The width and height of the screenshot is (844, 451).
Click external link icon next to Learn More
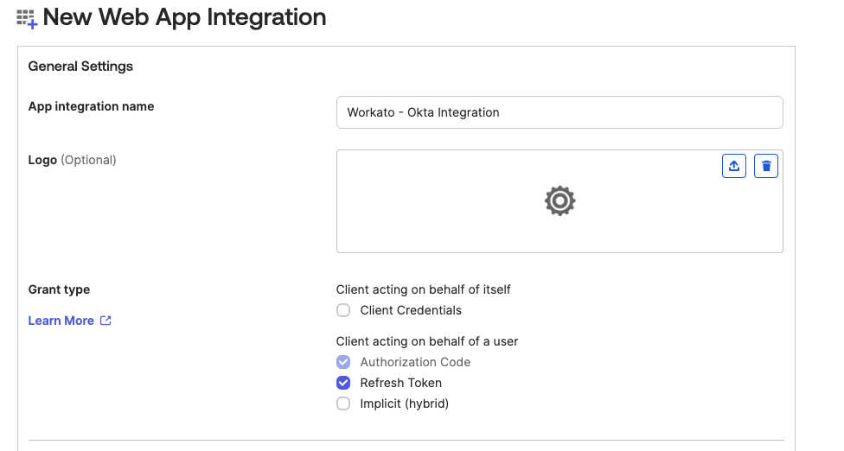[105, 321]
